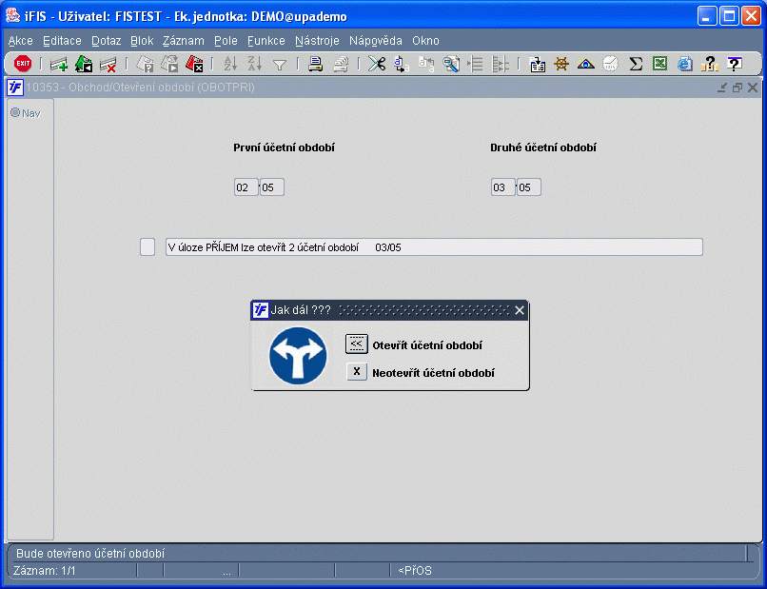Viewport: 767px width, 589px height.
Task: Click the << button for Otevřít účetní období
Action: [357, 344]
